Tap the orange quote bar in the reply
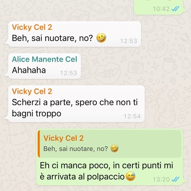 click(39, 144)
